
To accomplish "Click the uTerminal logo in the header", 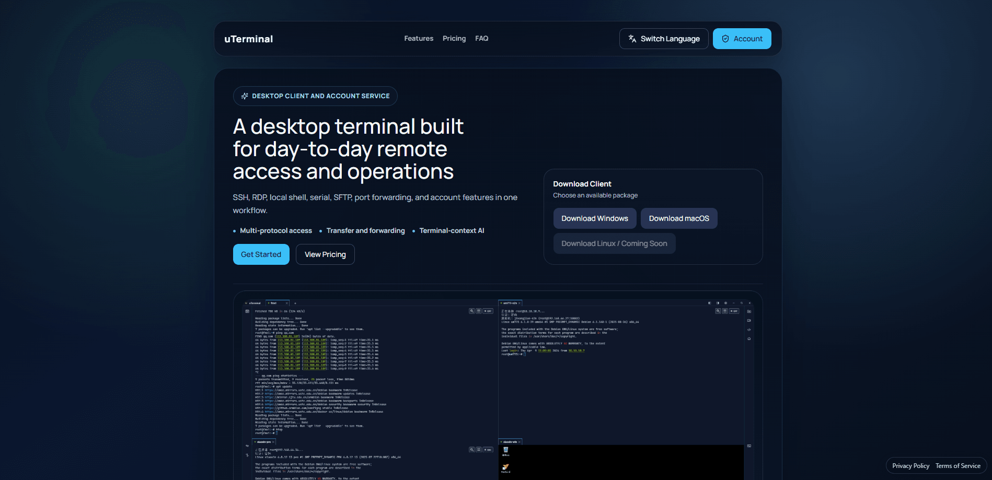I will click(x=248, y=39).
